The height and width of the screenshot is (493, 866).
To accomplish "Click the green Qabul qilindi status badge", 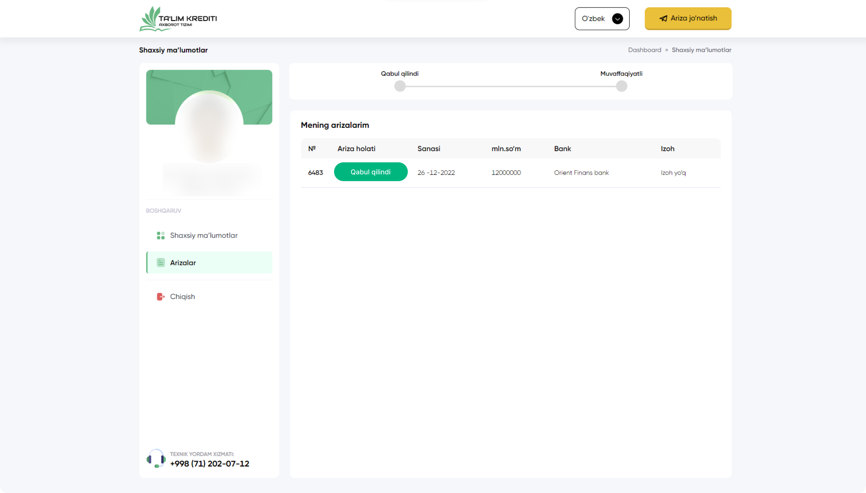I will click(371, 172).
